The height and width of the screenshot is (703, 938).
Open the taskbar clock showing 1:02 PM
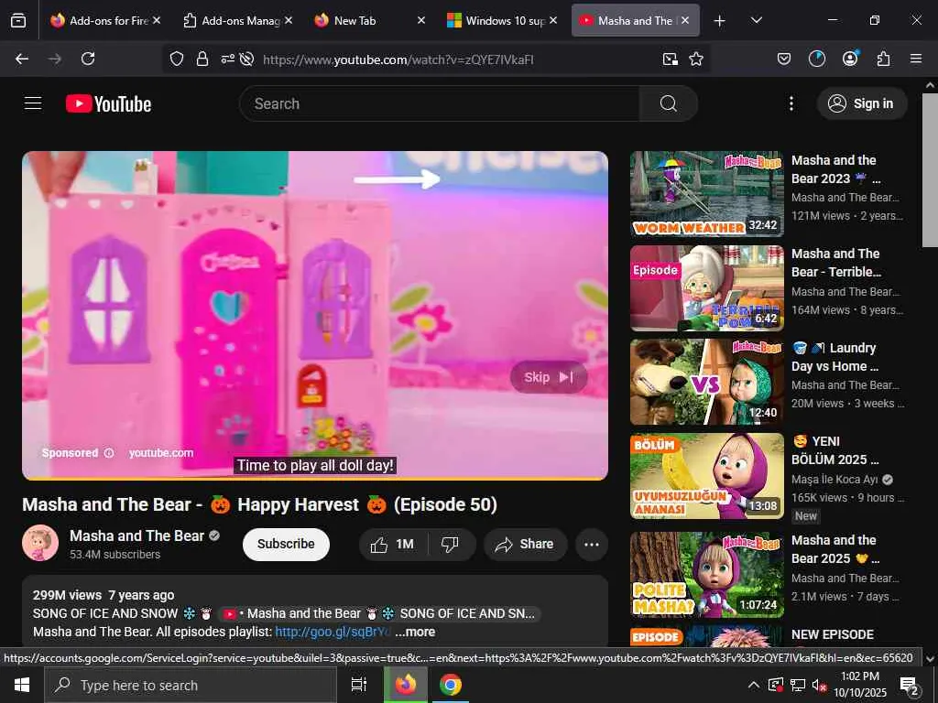click(x=860, y=685)
